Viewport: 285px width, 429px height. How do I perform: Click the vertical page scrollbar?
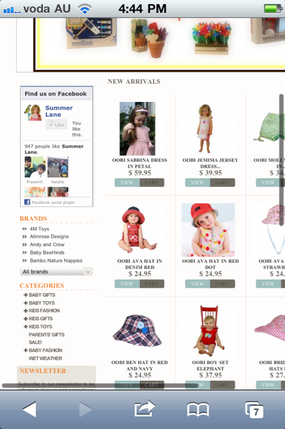click(x=282, y=160)
